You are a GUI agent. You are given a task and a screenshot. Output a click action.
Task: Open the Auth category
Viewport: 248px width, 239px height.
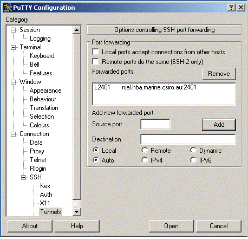point(46,195)
